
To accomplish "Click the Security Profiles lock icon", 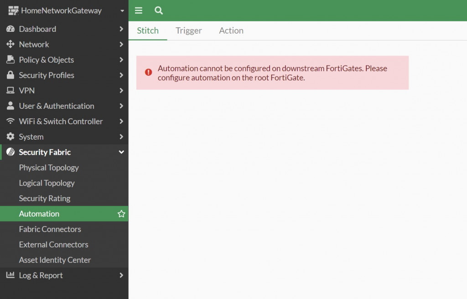I will [10, 75].
